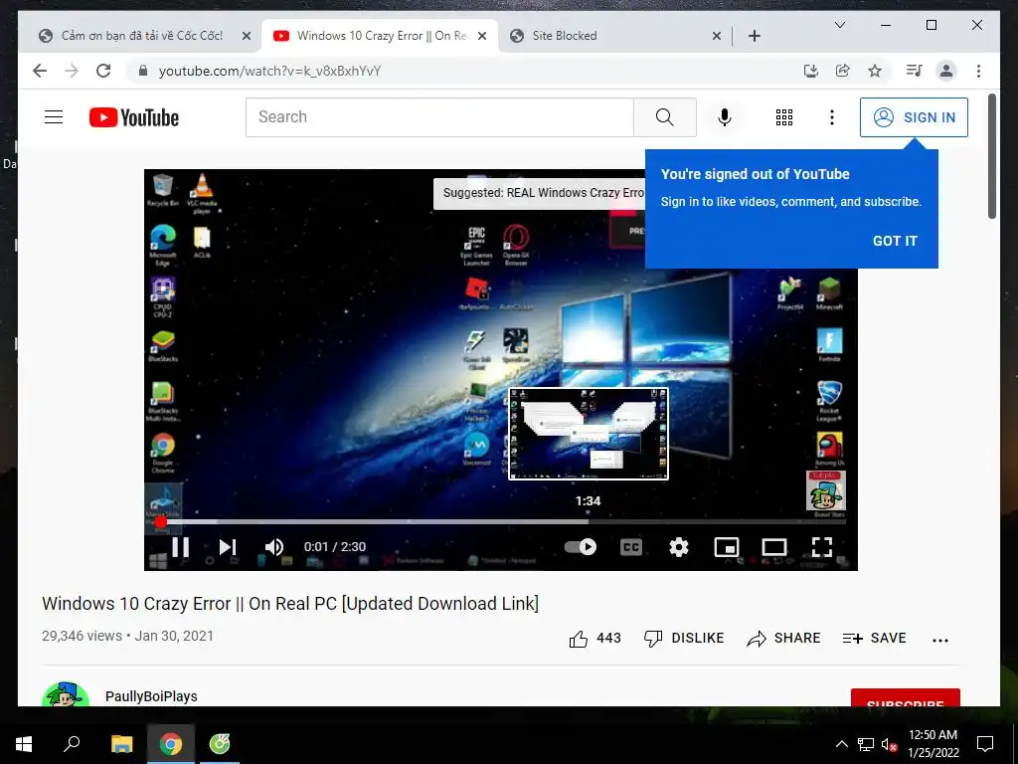1018x764 pixels.
Task: Close the Site Blocked tab
Action: tap(716, 36)
